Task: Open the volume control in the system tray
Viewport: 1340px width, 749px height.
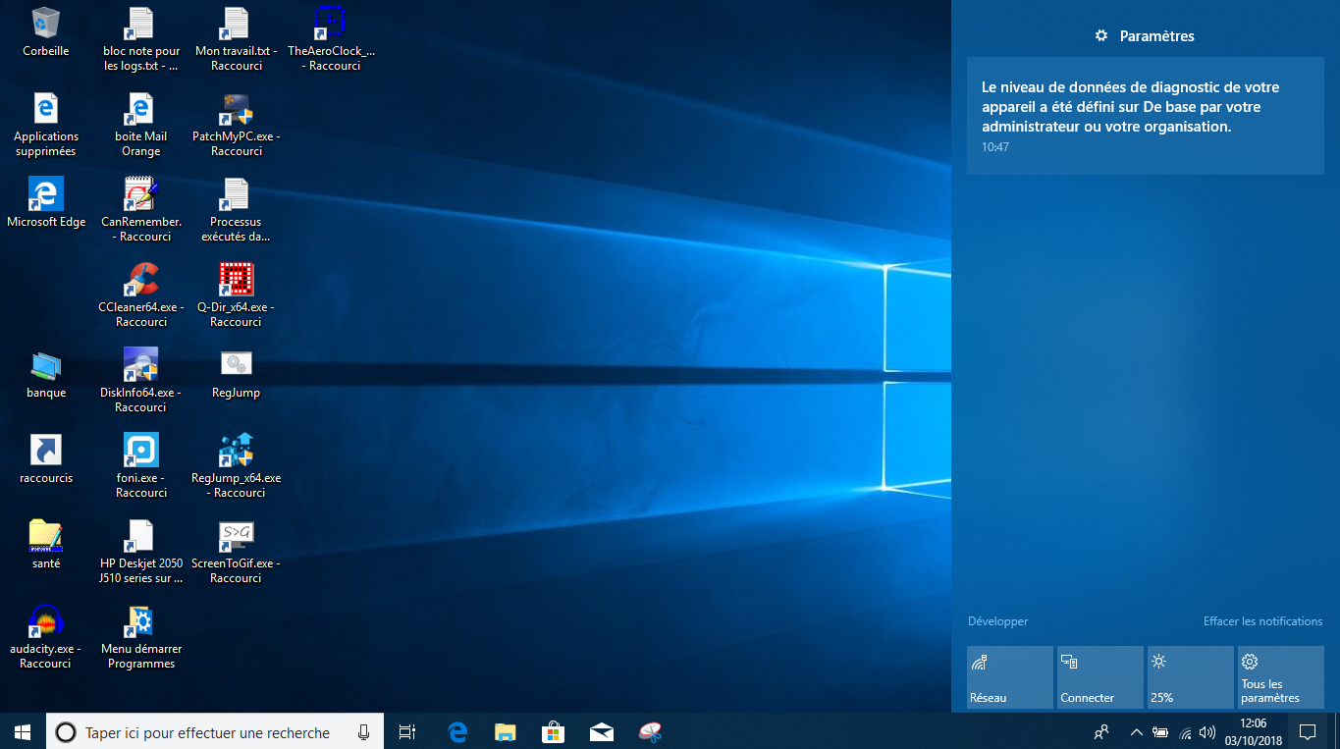Action: tap(1206, 731)
